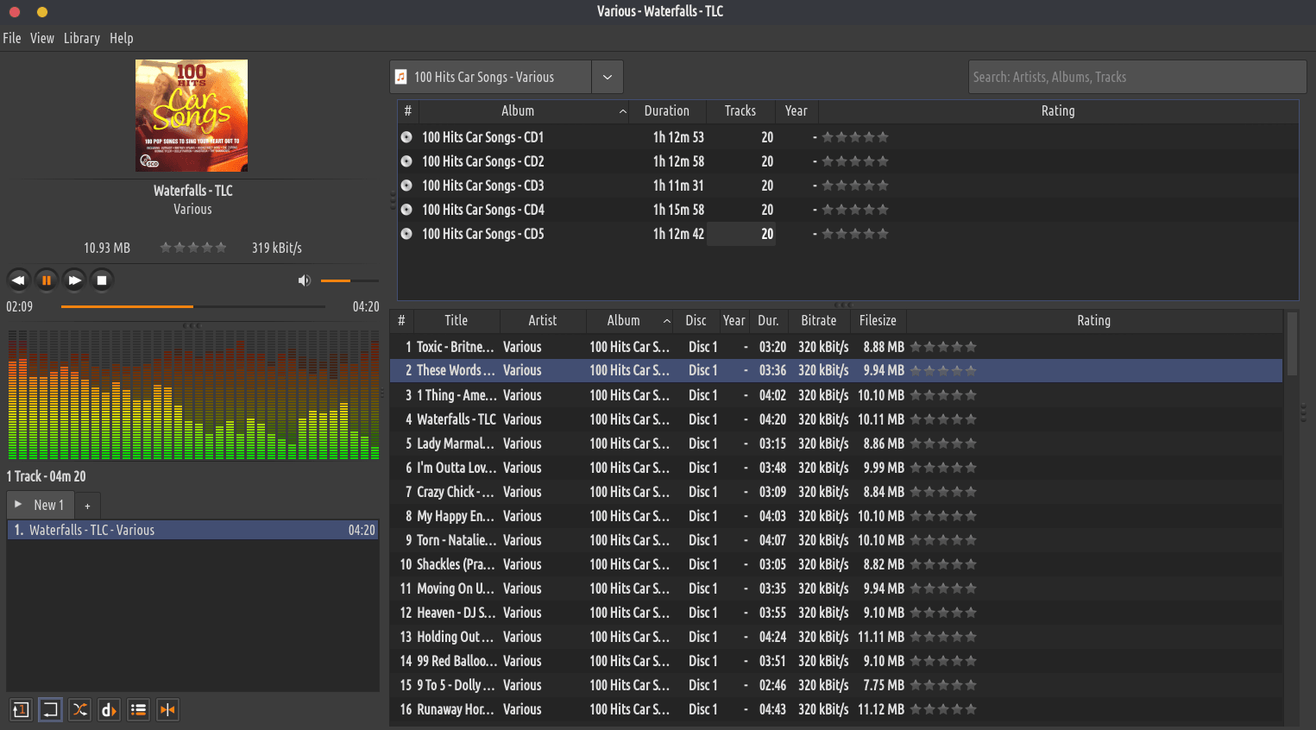Select album row 100 Hits Car Songs - CD4
Screen dimensions: 1316x730
tap(847, 210)
